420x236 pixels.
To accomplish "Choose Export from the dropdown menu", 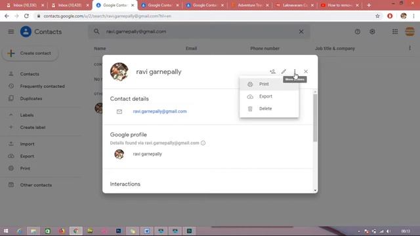I will 269,96.
